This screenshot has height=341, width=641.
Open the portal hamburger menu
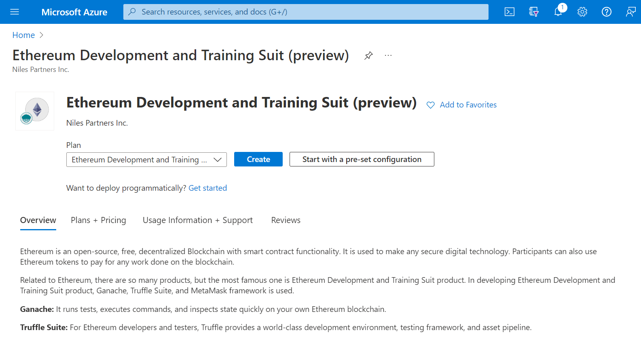(15, 12)
